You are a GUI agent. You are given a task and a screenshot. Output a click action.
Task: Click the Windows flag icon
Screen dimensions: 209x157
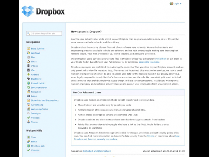click(29, 53)
